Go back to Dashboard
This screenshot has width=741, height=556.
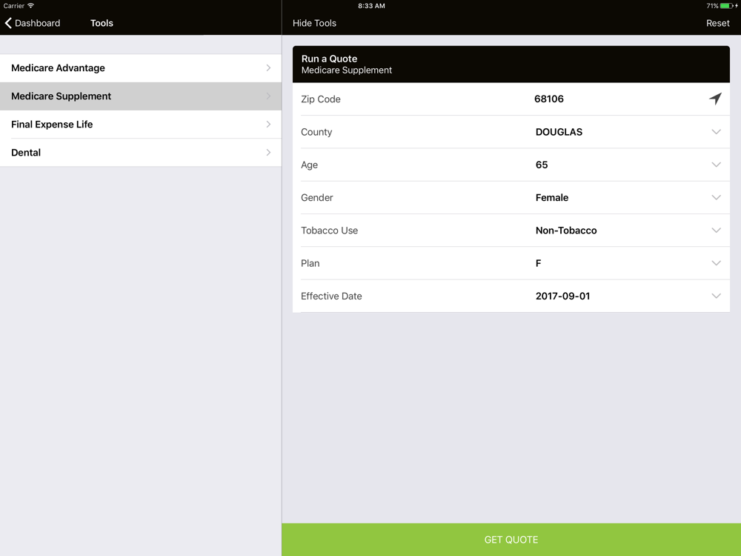pyautogui.click(x=33, y=23)
